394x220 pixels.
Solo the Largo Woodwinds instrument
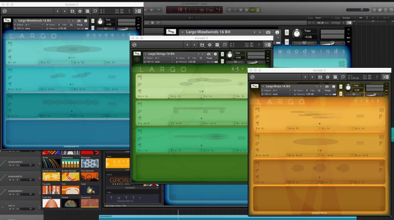[93, 21]
